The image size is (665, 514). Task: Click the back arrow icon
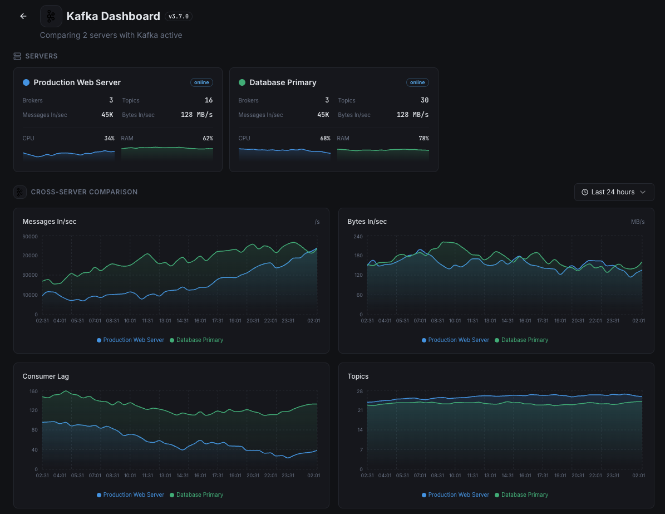(23, 16)
